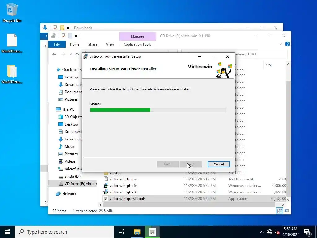Select shista (D:) drive in sidebar
Screen dimensions: 317x238
pyautogui.click(x=69, y=176)
